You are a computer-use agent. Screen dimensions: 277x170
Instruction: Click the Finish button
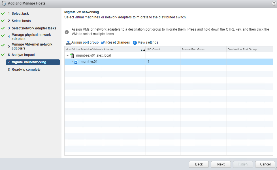243,164
